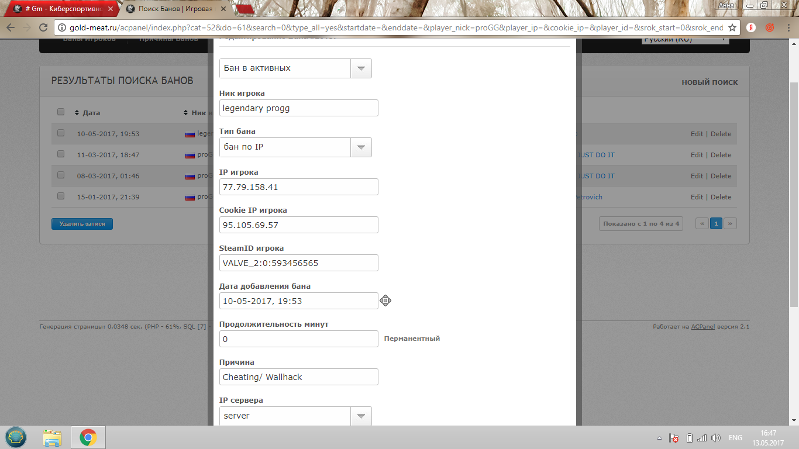The height and width of the screenshot is (449, 799).
Task: Open the Chrome profile button 'Анна'
Action: pyautogui.click(x=726, y=5)
